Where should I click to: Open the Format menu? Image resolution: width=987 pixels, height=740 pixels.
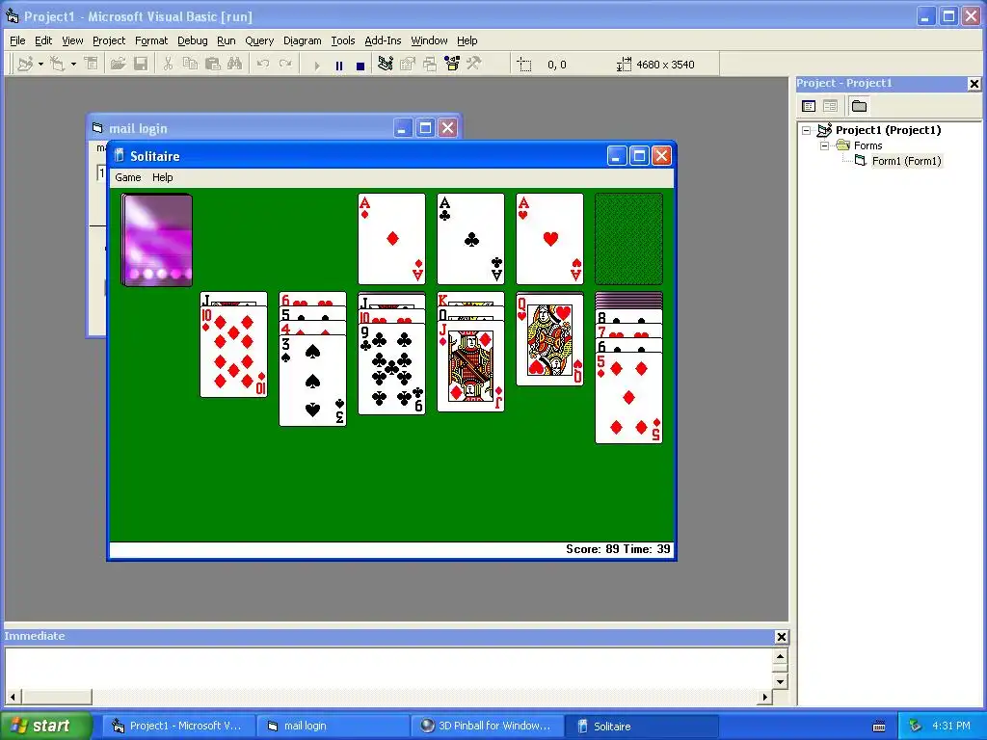[151, 40]
